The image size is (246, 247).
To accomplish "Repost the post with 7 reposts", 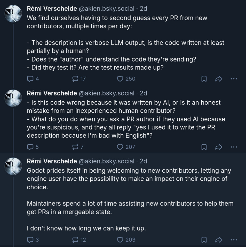I will pyautogui.click(x=76, y=147).
